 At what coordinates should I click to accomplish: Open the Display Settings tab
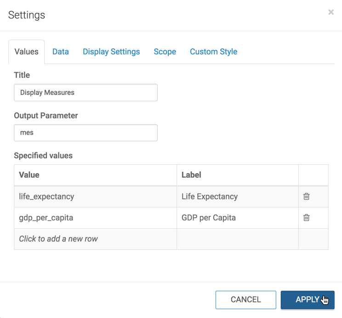pyautogui.click(x=111, y=52)
